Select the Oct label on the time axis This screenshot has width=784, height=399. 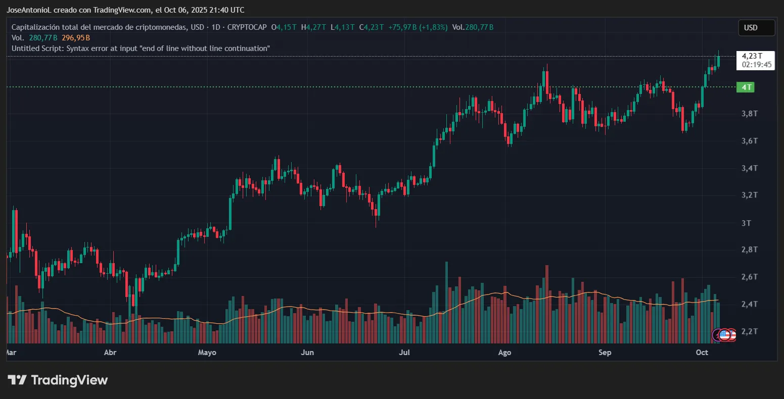[x=702, y=353]
